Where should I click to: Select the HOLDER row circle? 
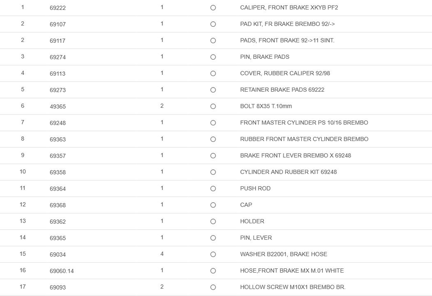coord(213,221)
